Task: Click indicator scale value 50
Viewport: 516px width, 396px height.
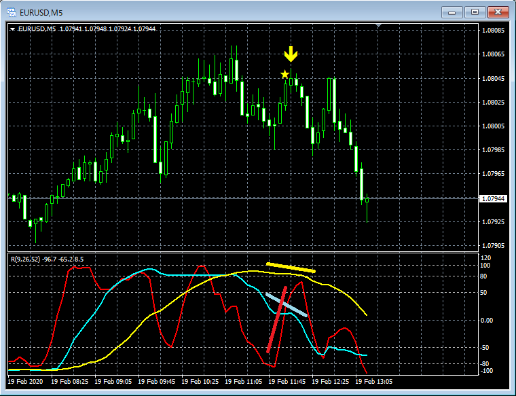Action: pyautogui.click(x=483, y=293)
